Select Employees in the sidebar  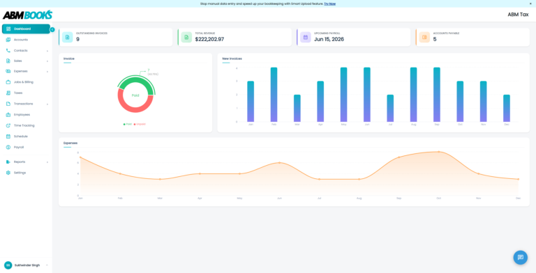tap(26, 115)
